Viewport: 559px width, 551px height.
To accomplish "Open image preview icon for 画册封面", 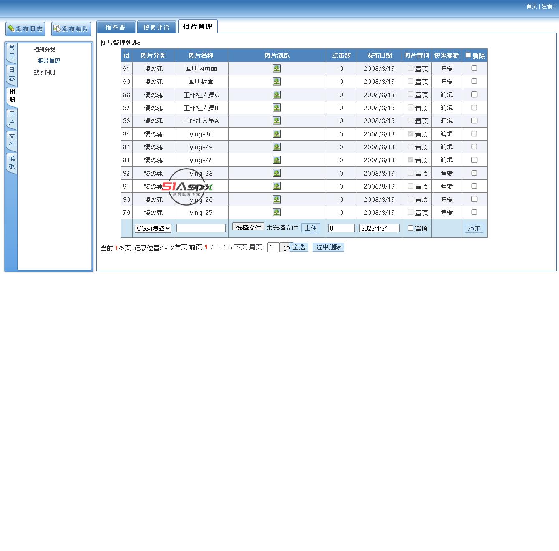I will coord(277,81).
